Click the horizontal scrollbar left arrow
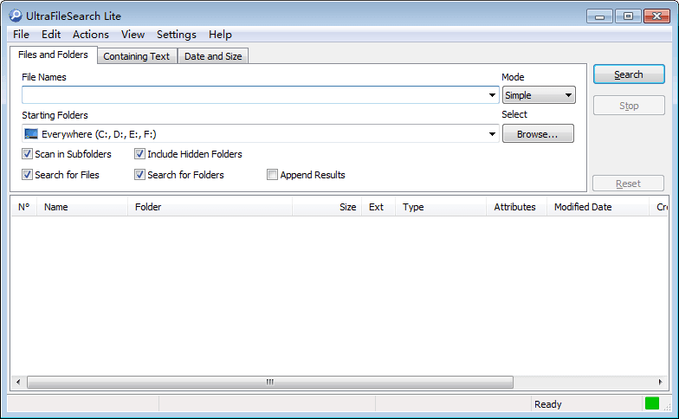The image size is (679, 419). point(18,382)
